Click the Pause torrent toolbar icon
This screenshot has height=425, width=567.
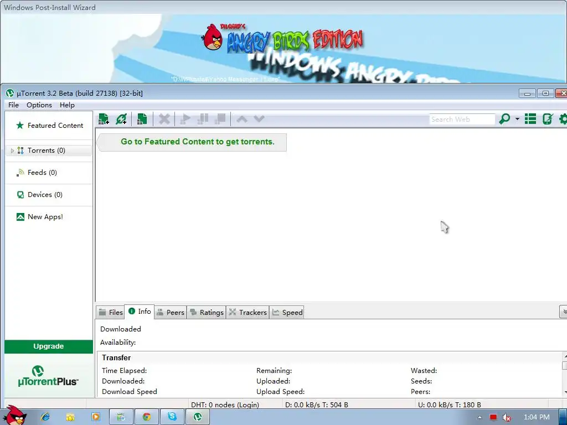[x=203, y=119]
